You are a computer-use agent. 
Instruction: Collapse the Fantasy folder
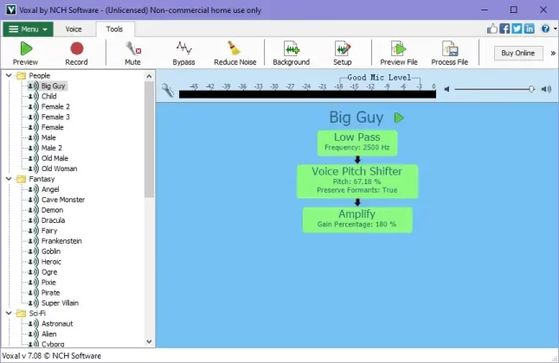[x=9, y=179]
